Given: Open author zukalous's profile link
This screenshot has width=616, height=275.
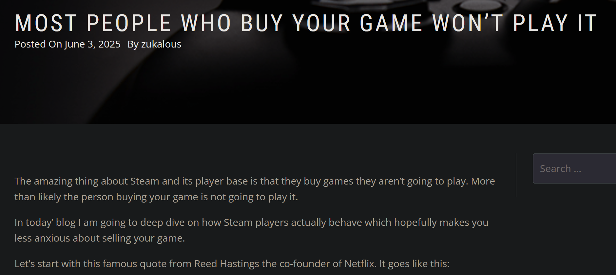Looking at the screenshot, I should 161,44.
